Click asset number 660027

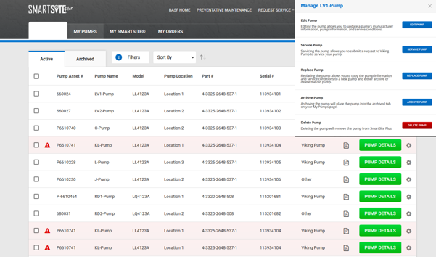[x=63, y=111]
